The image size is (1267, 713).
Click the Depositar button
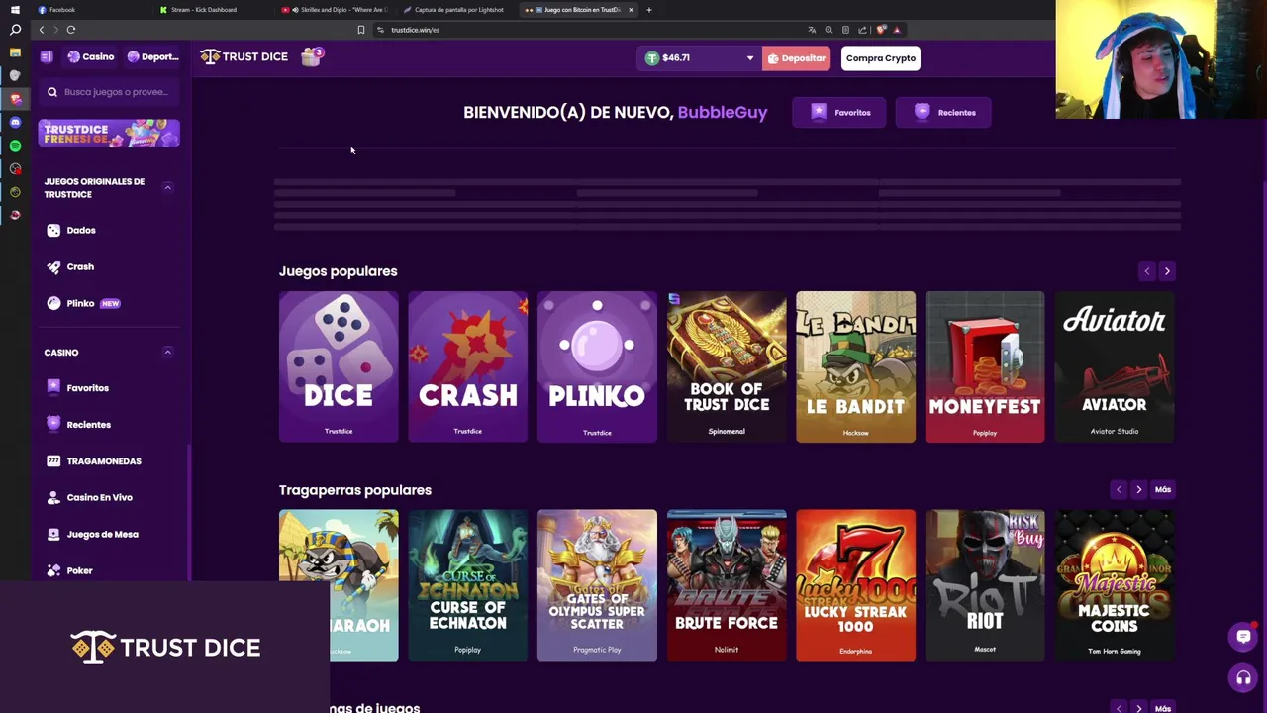(796, 58)
